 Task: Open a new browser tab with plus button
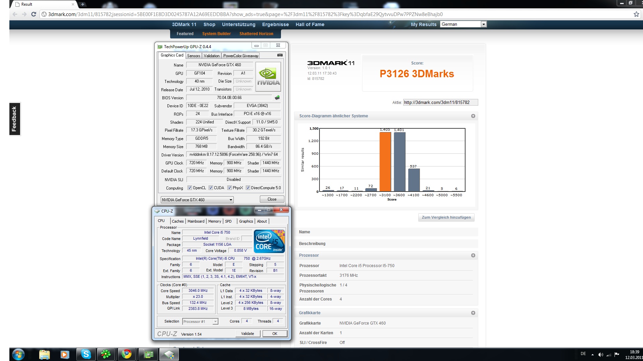point(83,4)
